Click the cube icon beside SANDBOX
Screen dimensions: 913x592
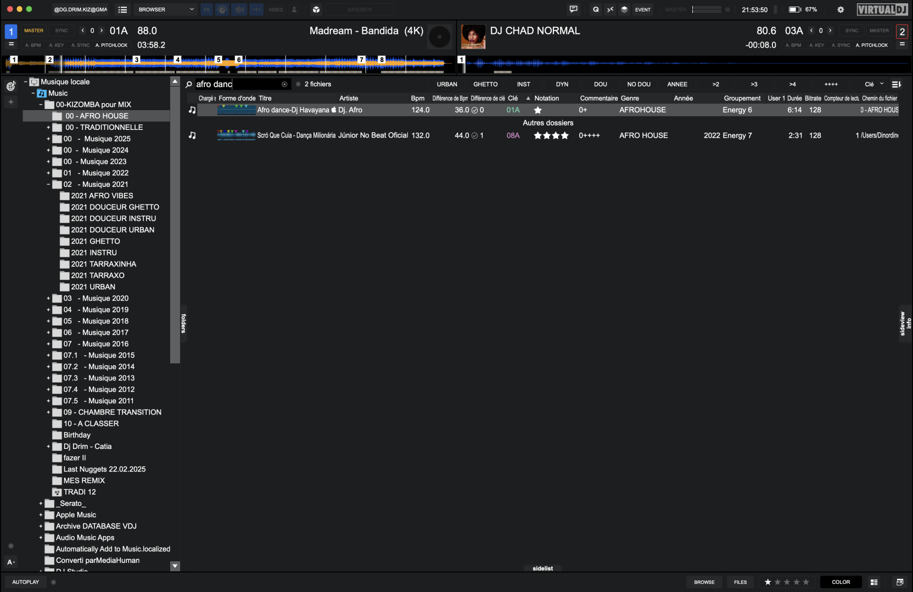pyautogui.click(x=316, y=9)
